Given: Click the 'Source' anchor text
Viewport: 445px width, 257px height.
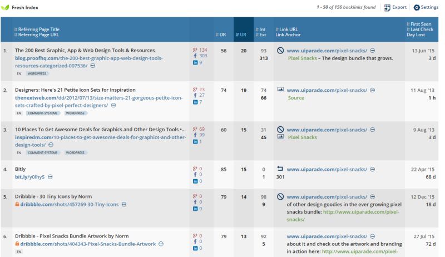Looking at the screenshot, I should point(296,97).
